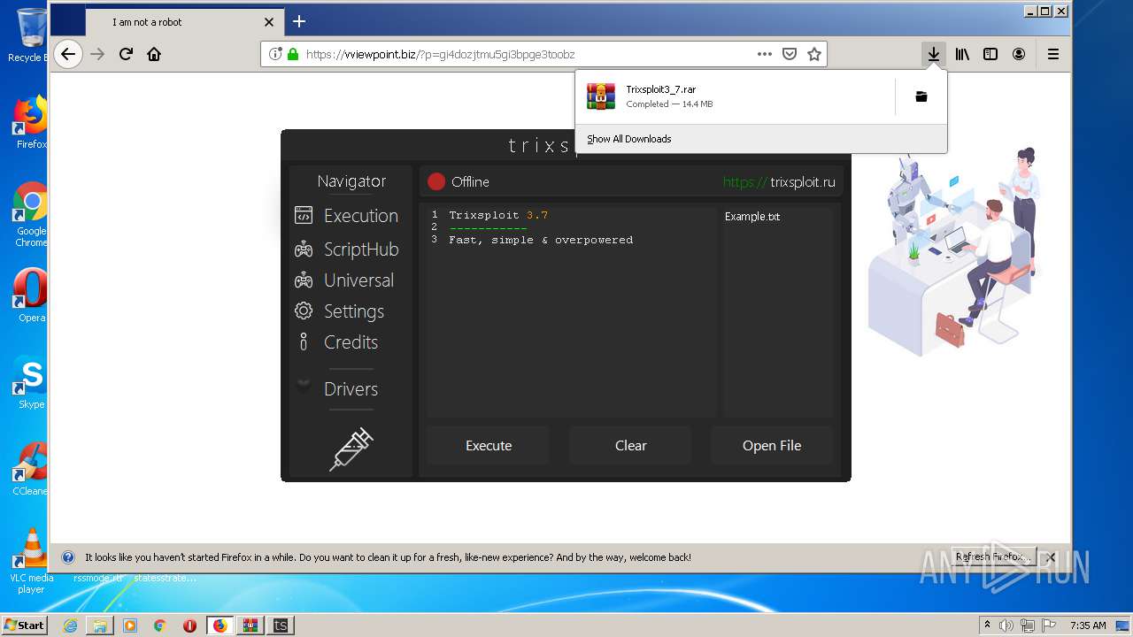The height and width of the screenshot is (637, 1133).
Task: Open the media player taskbar icon
Action: coord(130,625)
